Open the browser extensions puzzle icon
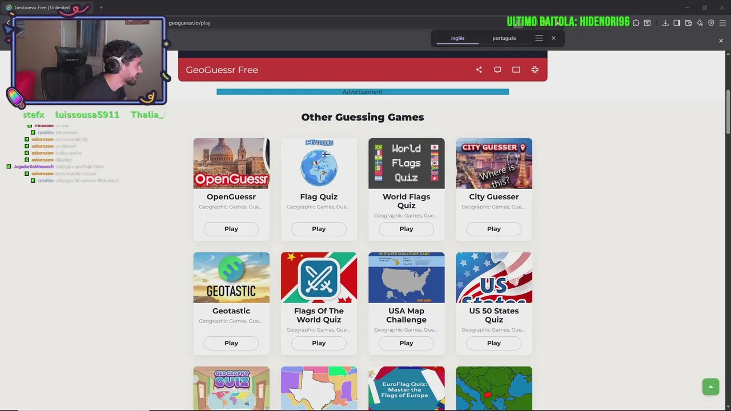 tap(636, 23)
